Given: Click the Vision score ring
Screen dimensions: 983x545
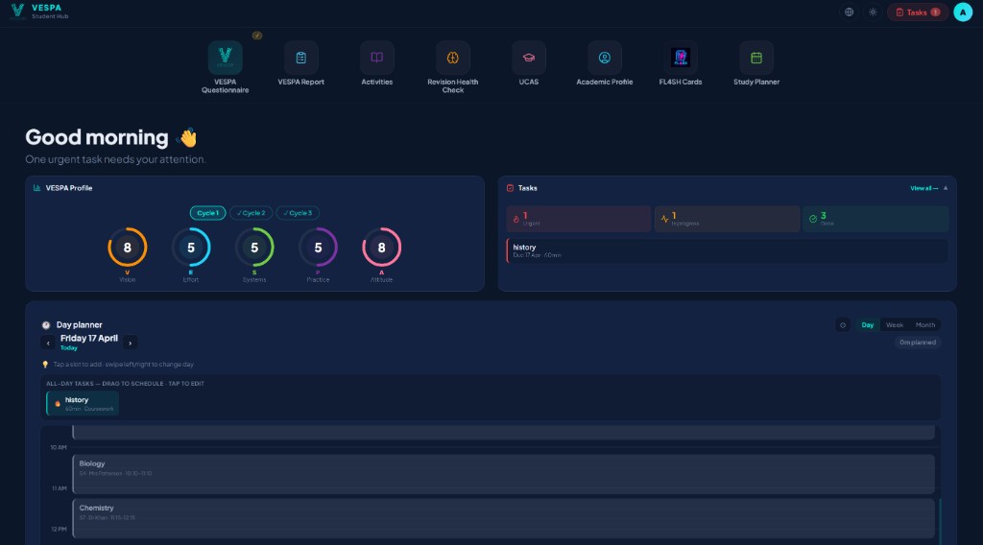Looking at the screenshot, I should coord(128,248).
